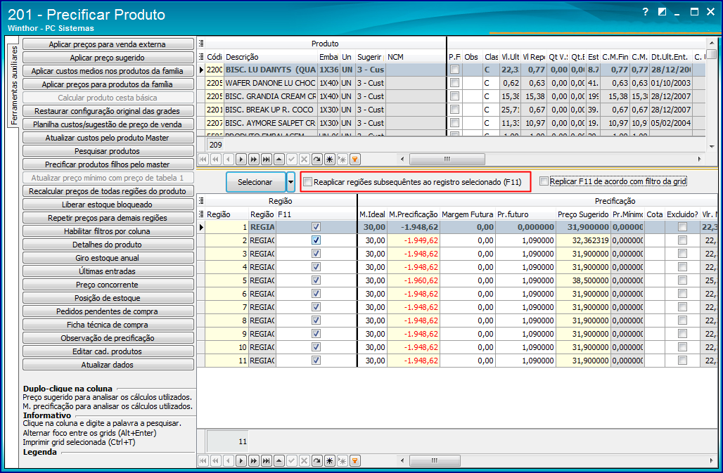Click the Preço Sugerido column header
The width and height of the screenshot is (723, 473).
(x=583, y=214)
